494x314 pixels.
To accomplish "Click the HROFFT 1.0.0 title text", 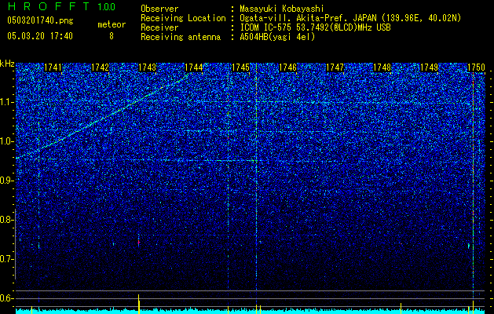I will (x=61, y=6).
